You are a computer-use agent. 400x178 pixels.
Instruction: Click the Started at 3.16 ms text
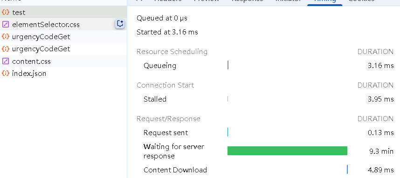pos(167,32)
